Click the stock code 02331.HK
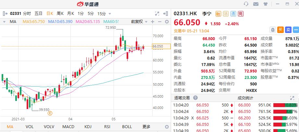This screenshot has height=132, width=299. click(x=185, y=14)
